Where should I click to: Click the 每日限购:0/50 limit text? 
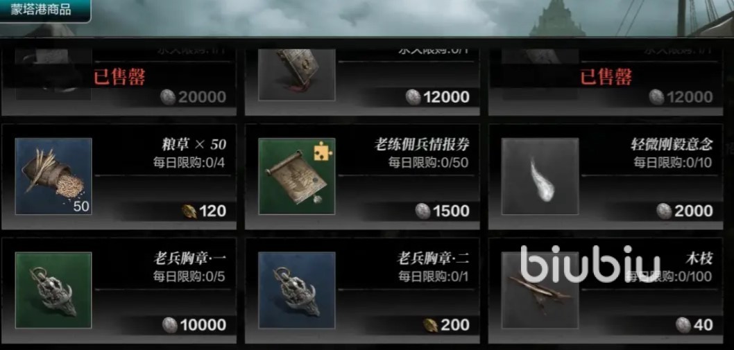pos(428,162)
